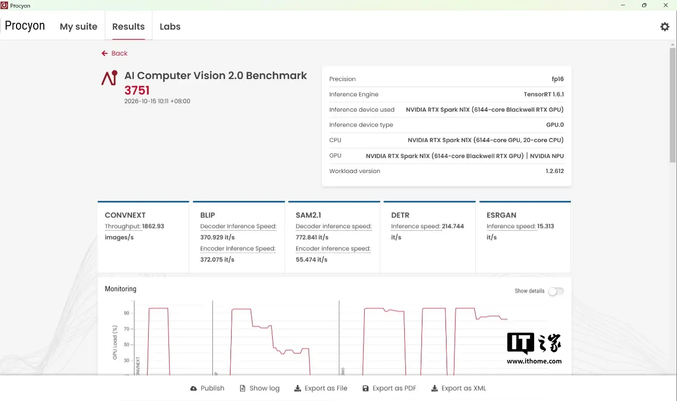The height and width of the screenshot is (401, 677).
Task: Click the ESRGAN inference speed 15.313
Action: (x=545, y=226)
